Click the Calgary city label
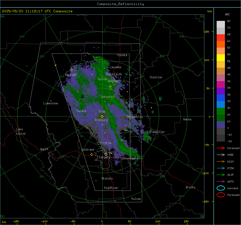The width and height of the screenshot is (241, 225). 104,157
